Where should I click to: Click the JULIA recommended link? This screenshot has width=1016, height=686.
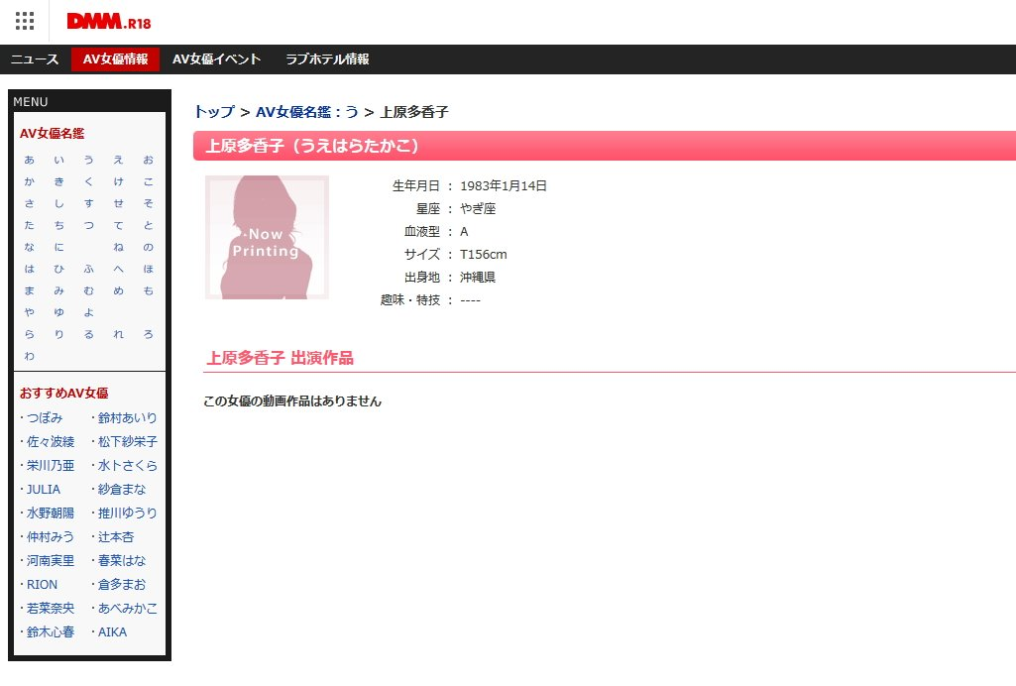click(44, 489)
